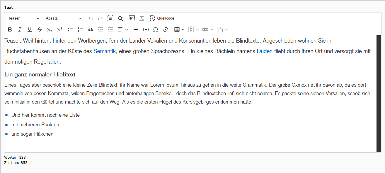385x173 pixels.
Task: Toggle subscript formatting
Action: pyautogui.click(x=49, y=29)
